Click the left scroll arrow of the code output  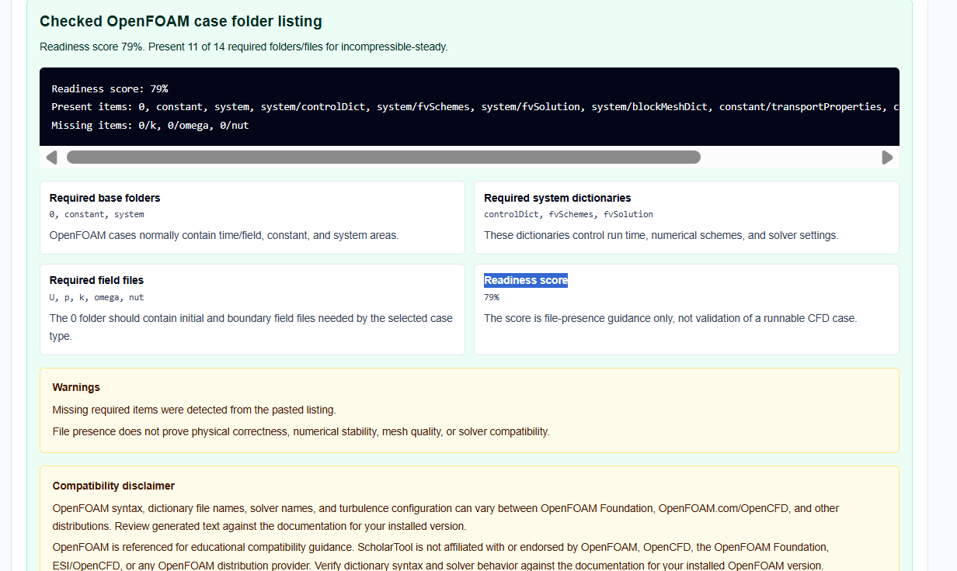pyautogui.click(x=51, y=157)
